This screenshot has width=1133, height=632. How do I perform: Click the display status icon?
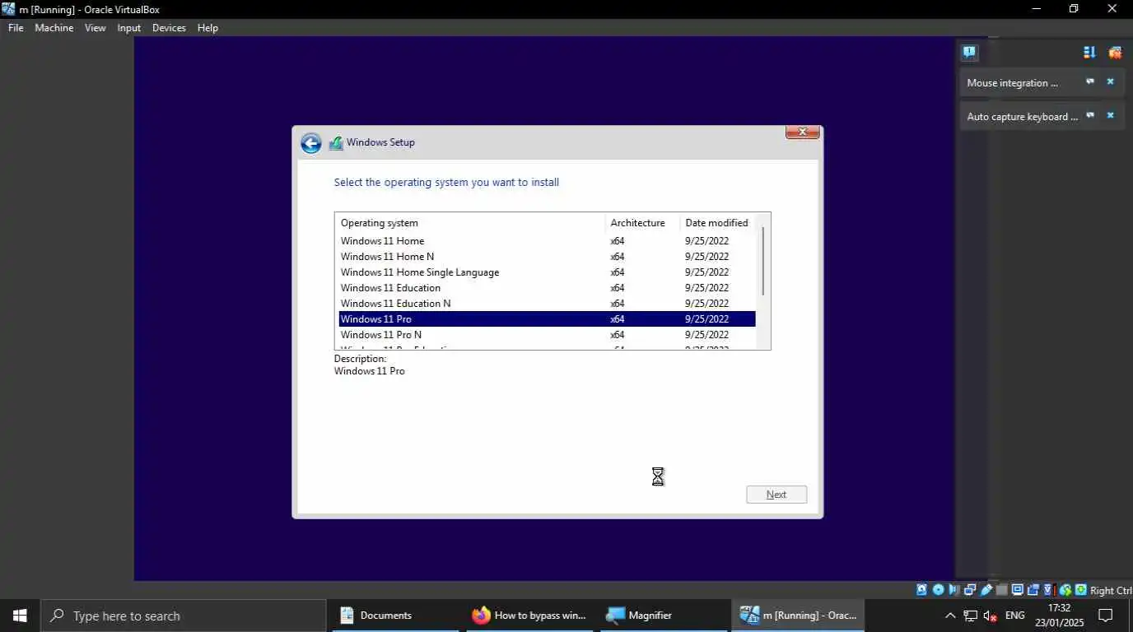pyautogui.click(x=1018, y=590)
